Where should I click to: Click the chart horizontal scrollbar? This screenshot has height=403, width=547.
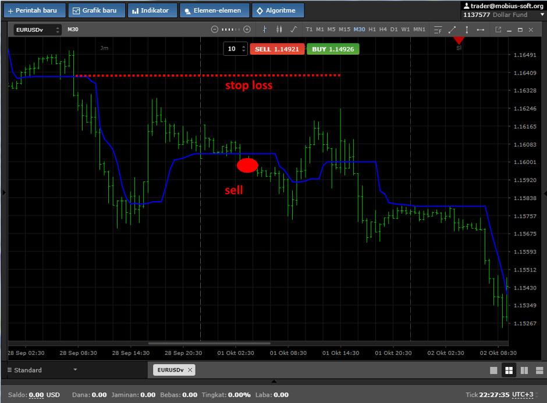tap(209, 343)
